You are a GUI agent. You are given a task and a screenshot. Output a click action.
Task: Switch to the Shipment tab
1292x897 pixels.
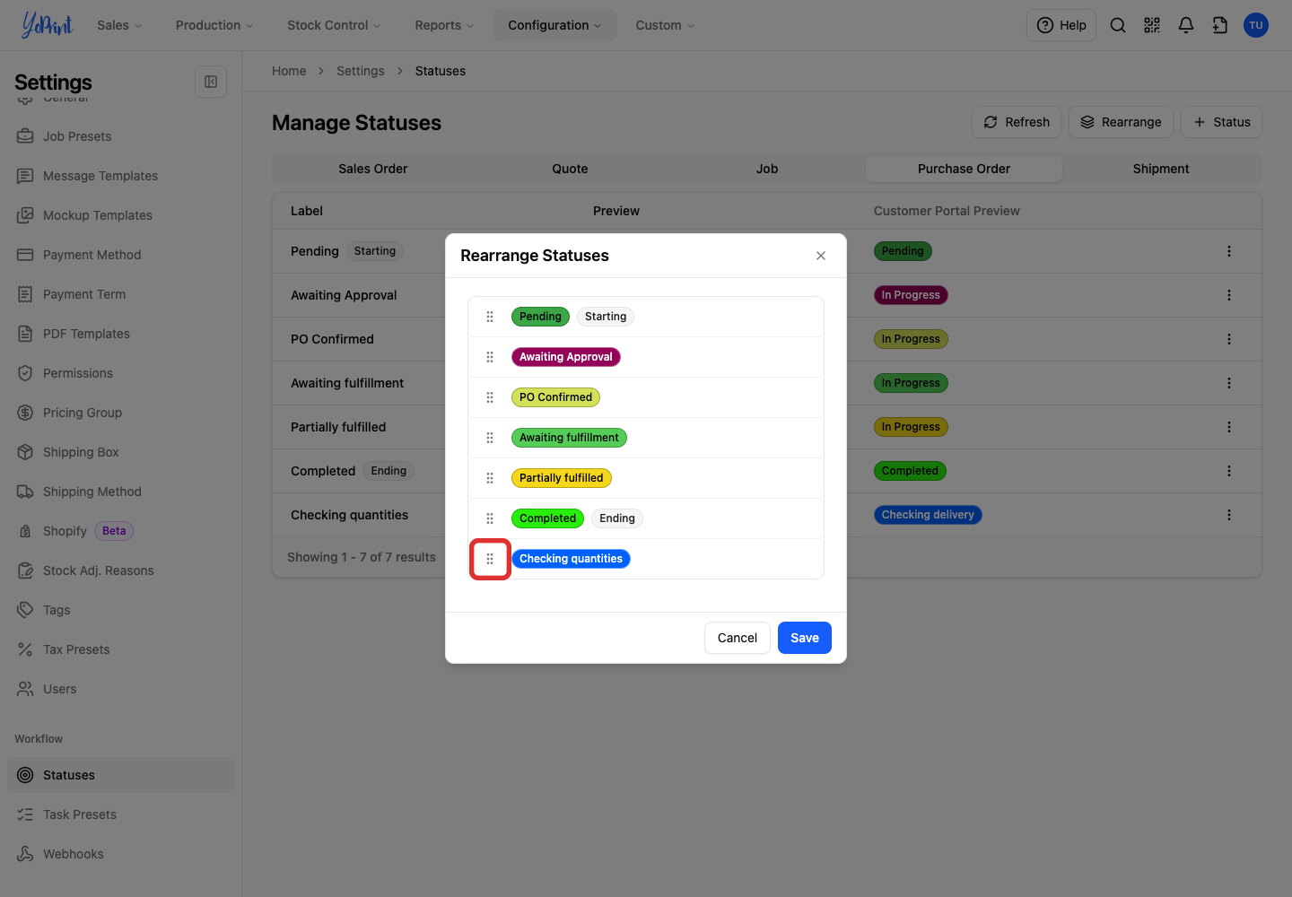click(1161, 169)
